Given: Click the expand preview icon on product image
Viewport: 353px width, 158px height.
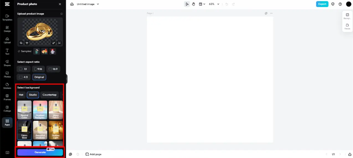Looking at the screenshot, I should 59,43.
